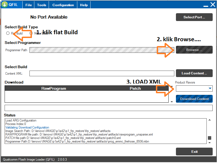Click the green QFIL download logo icon
The height and width of the screenshot is (163, 217).
click(4, 4)
